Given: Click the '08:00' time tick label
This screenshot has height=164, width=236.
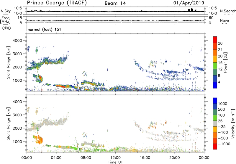Looking at the screenshot, I should pyautogui.click(x=86, y=158).
